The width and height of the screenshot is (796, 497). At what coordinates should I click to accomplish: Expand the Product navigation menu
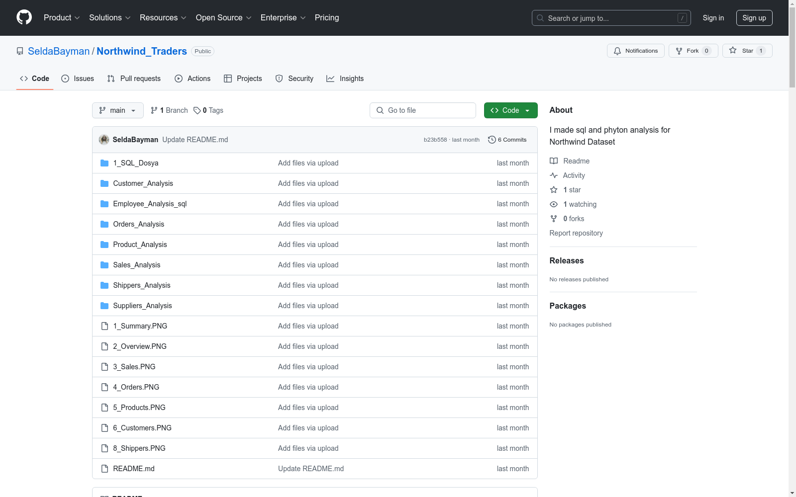[x=62, y=17]
